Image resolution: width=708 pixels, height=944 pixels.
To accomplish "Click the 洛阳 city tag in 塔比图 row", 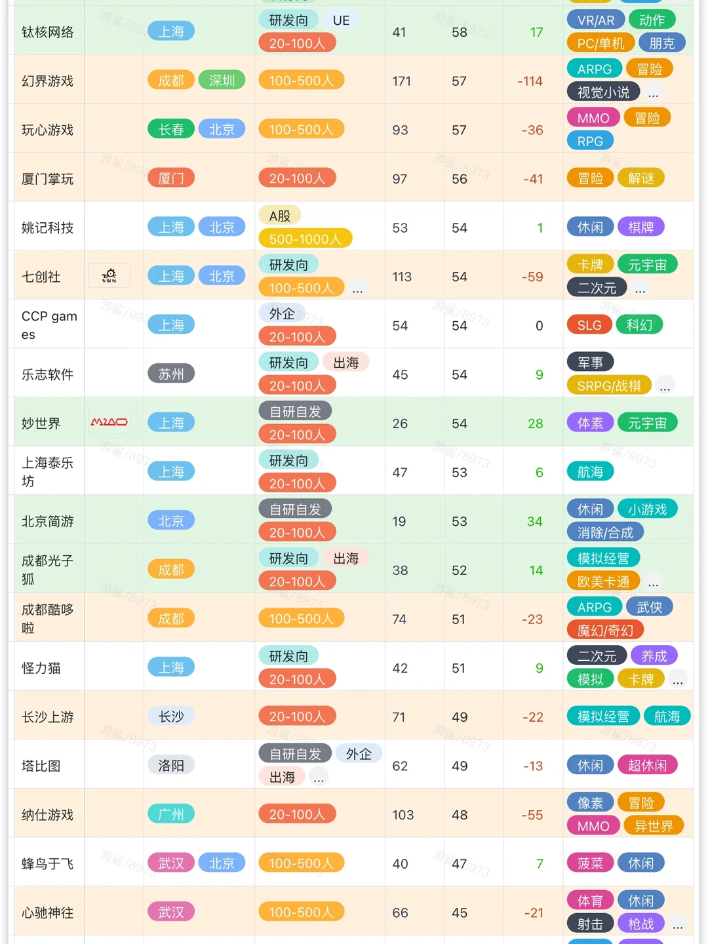I will pos(171,765).
